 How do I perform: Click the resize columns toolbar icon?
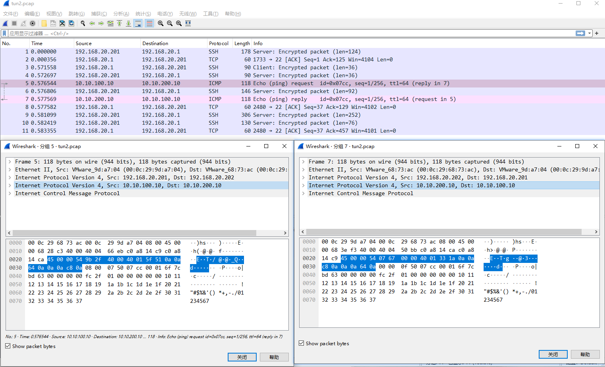188,23
